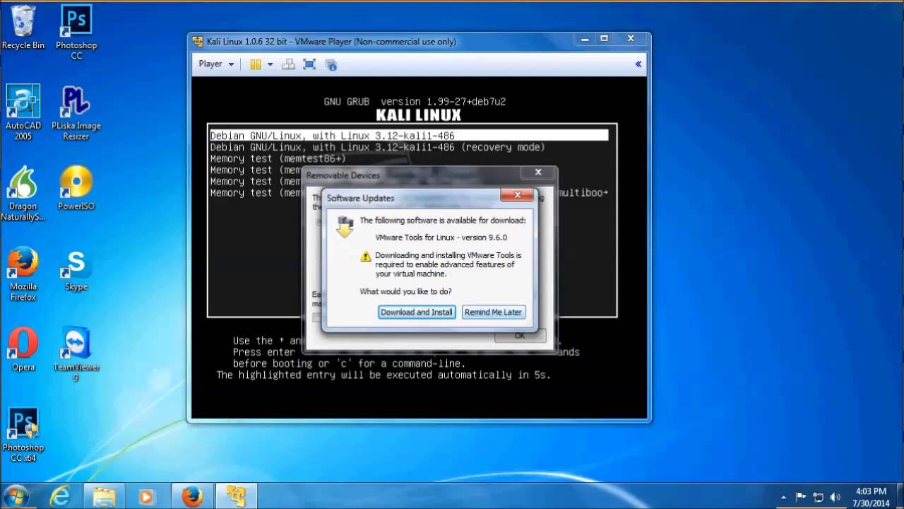This screenshot has height=509, width=904.
Task: Open Dragon NaturallySpeaking desktop icon
Action: pos(23,194)
